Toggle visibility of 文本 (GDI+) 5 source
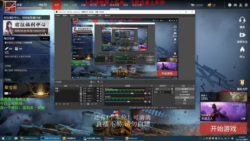 click(x=97, y=88)
